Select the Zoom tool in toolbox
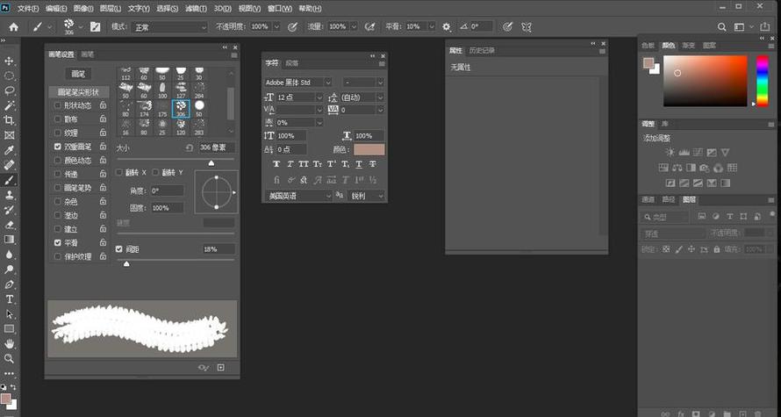The width and height of the screenshot is (781, 417). (9, 358)
